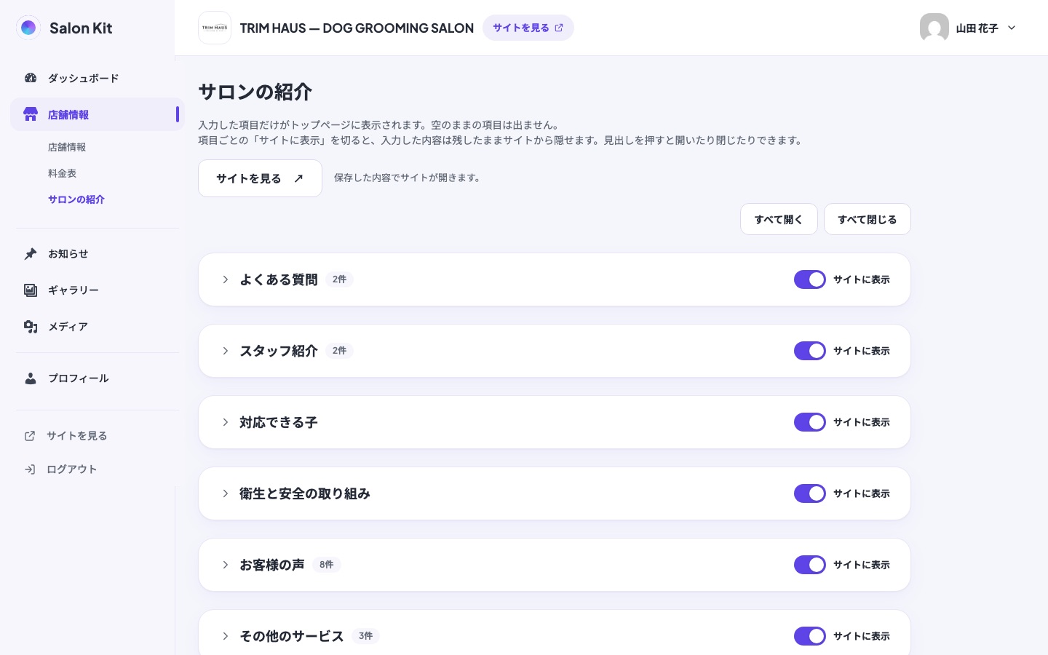Click the すべて閉じる button
Image resolution: width=1048 pixels, height=655 pixels.
[867, 219]
